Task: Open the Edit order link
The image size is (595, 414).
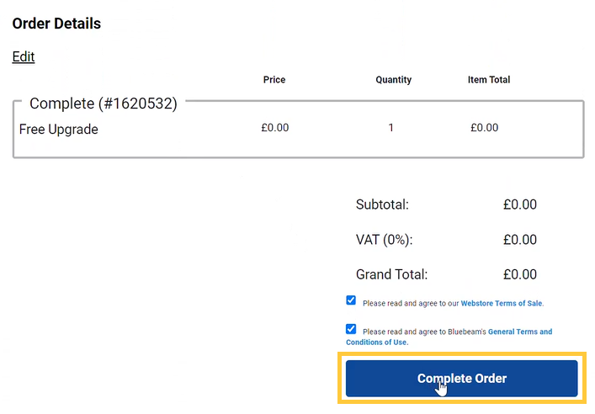Action: point(24,57)
